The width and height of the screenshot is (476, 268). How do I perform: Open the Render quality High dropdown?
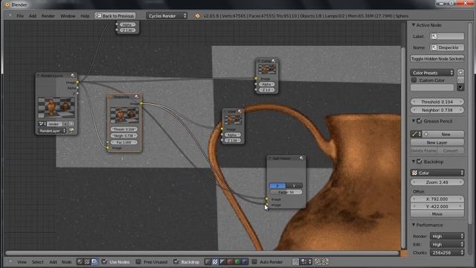(x=447, y=236)
